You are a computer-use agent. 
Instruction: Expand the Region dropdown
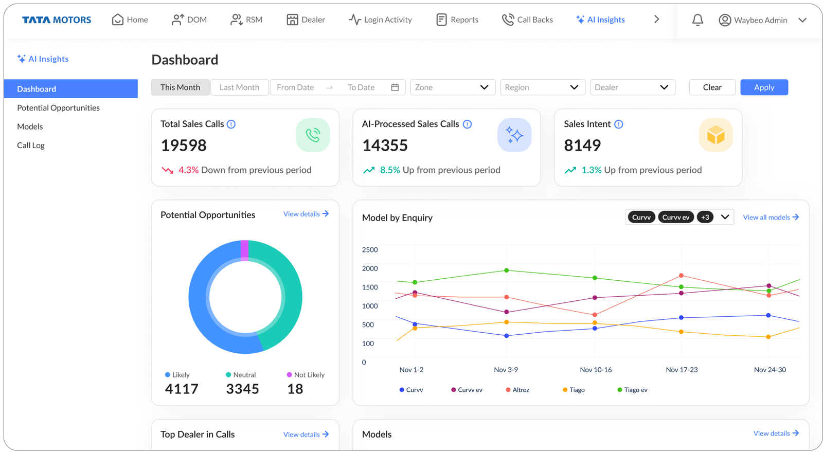[x=542, y=87]
